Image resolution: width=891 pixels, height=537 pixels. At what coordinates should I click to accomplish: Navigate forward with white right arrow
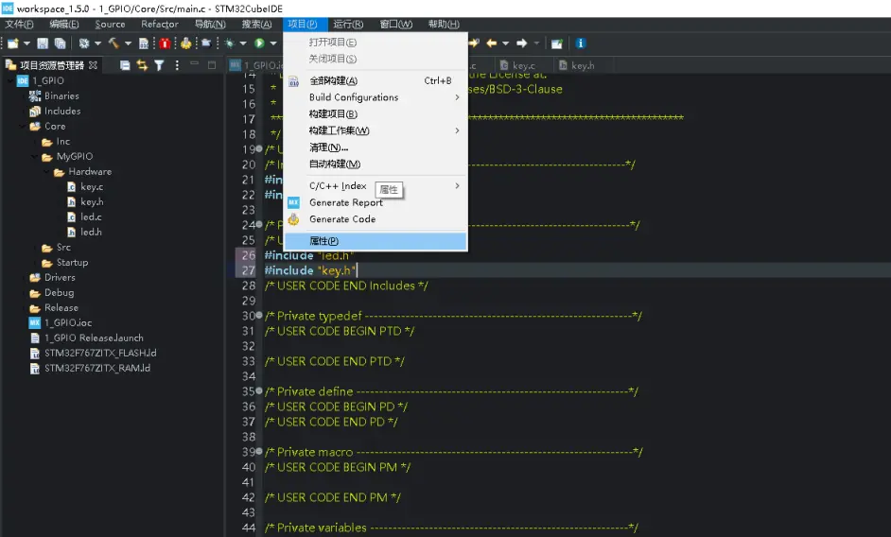point(522,43)
